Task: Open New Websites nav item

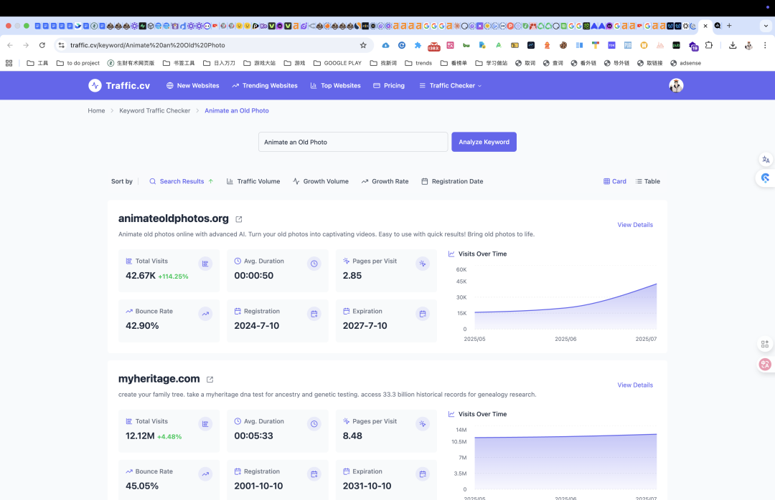Action: (193, 85)
